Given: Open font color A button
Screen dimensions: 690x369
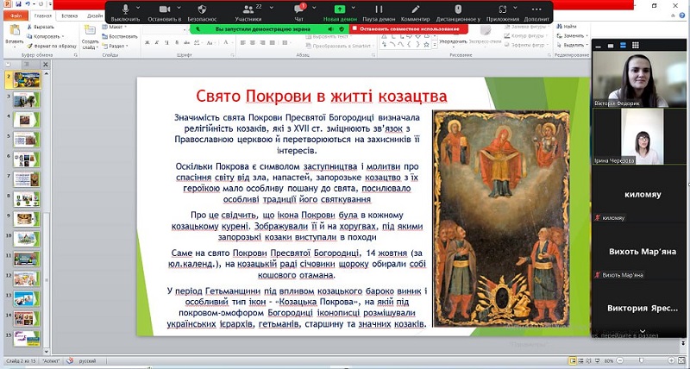Looking at the screenshot, I should [x=226, y=42].
